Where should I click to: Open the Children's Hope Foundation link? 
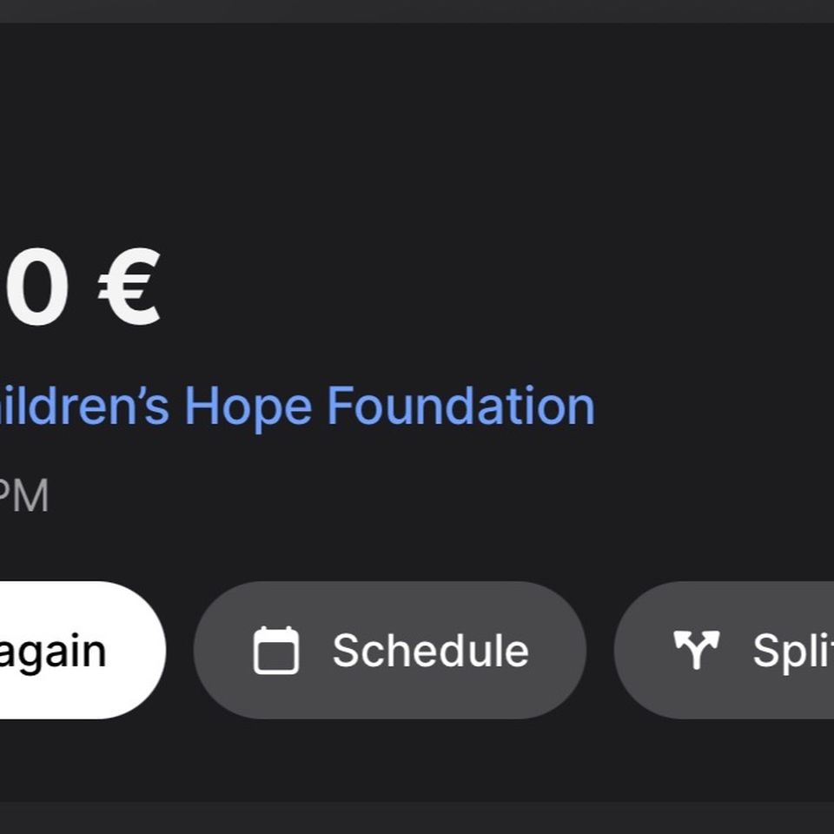click(297, 407)
